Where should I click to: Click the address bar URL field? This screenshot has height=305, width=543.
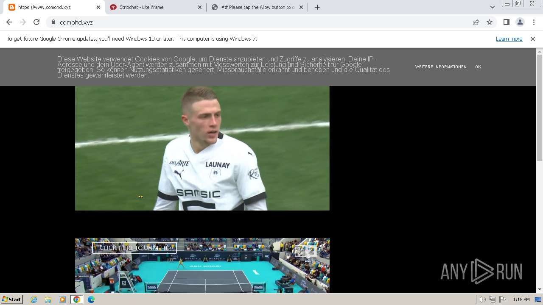pyautogui.click(x=263, y=22)
